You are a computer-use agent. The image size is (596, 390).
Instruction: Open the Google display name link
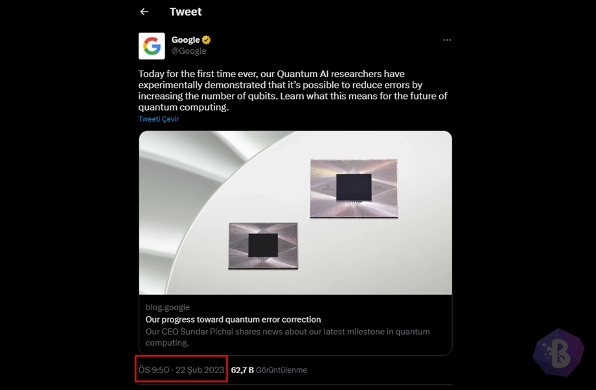(x=185, y=40)
